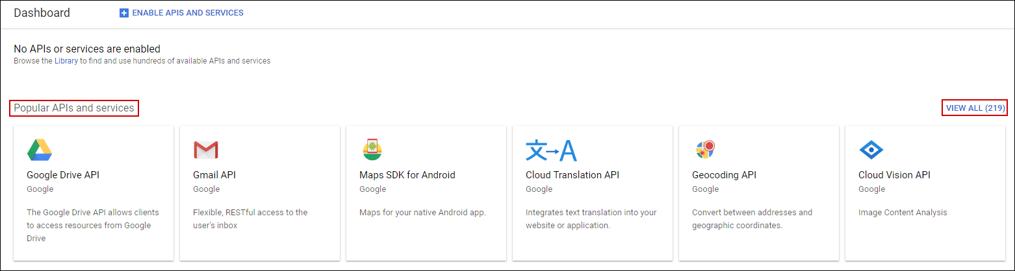The height and width of the screenshot is (271, 1015).
Task: Click Google publisher under Cloud Translation API
Action: (539, 189)
